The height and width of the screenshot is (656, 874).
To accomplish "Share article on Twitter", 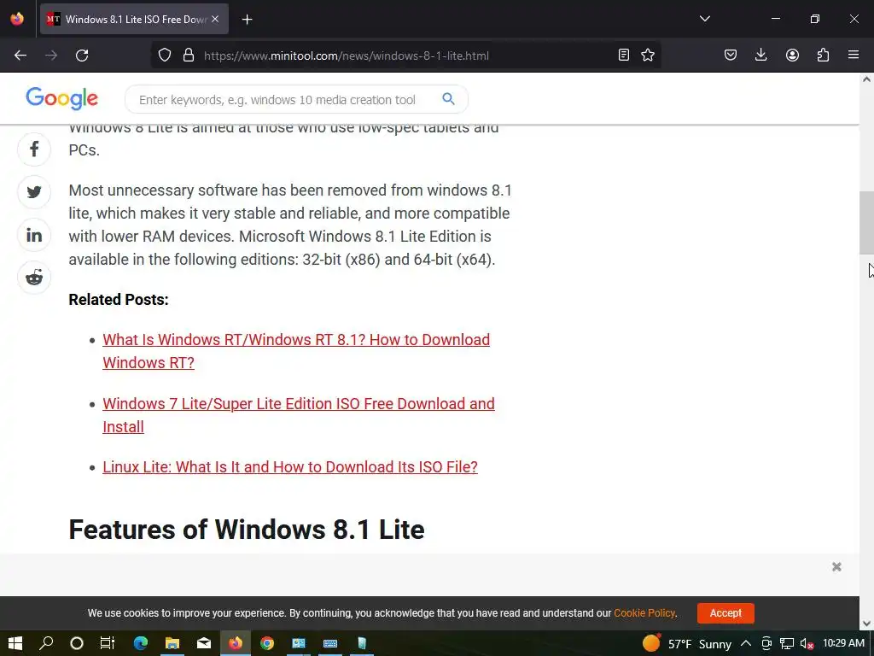I will coord(34,192).
